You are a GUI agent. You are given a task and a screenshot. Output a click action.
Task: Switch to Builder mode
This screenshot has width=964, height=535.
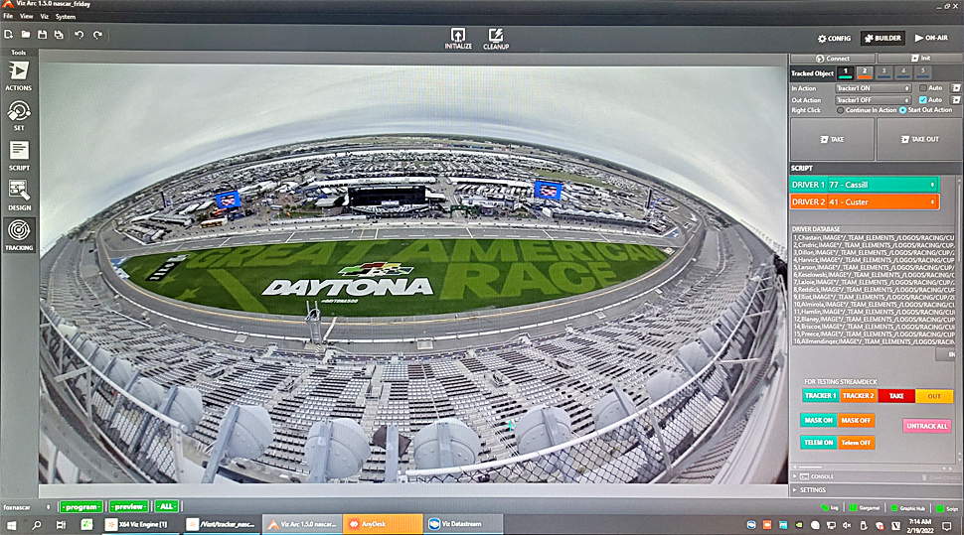coord(883,38)
